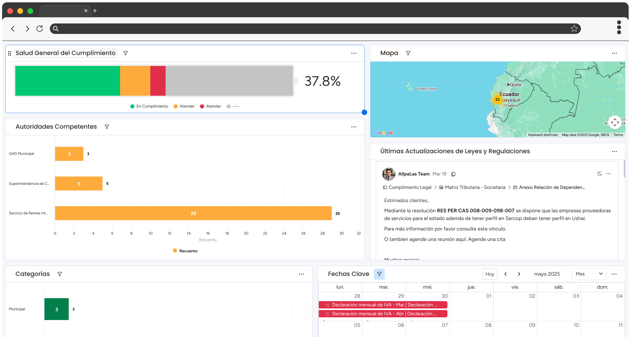Click the Hoy button in calendar
The height and width of the screenshot is (337, 631).
pos(490,274)
